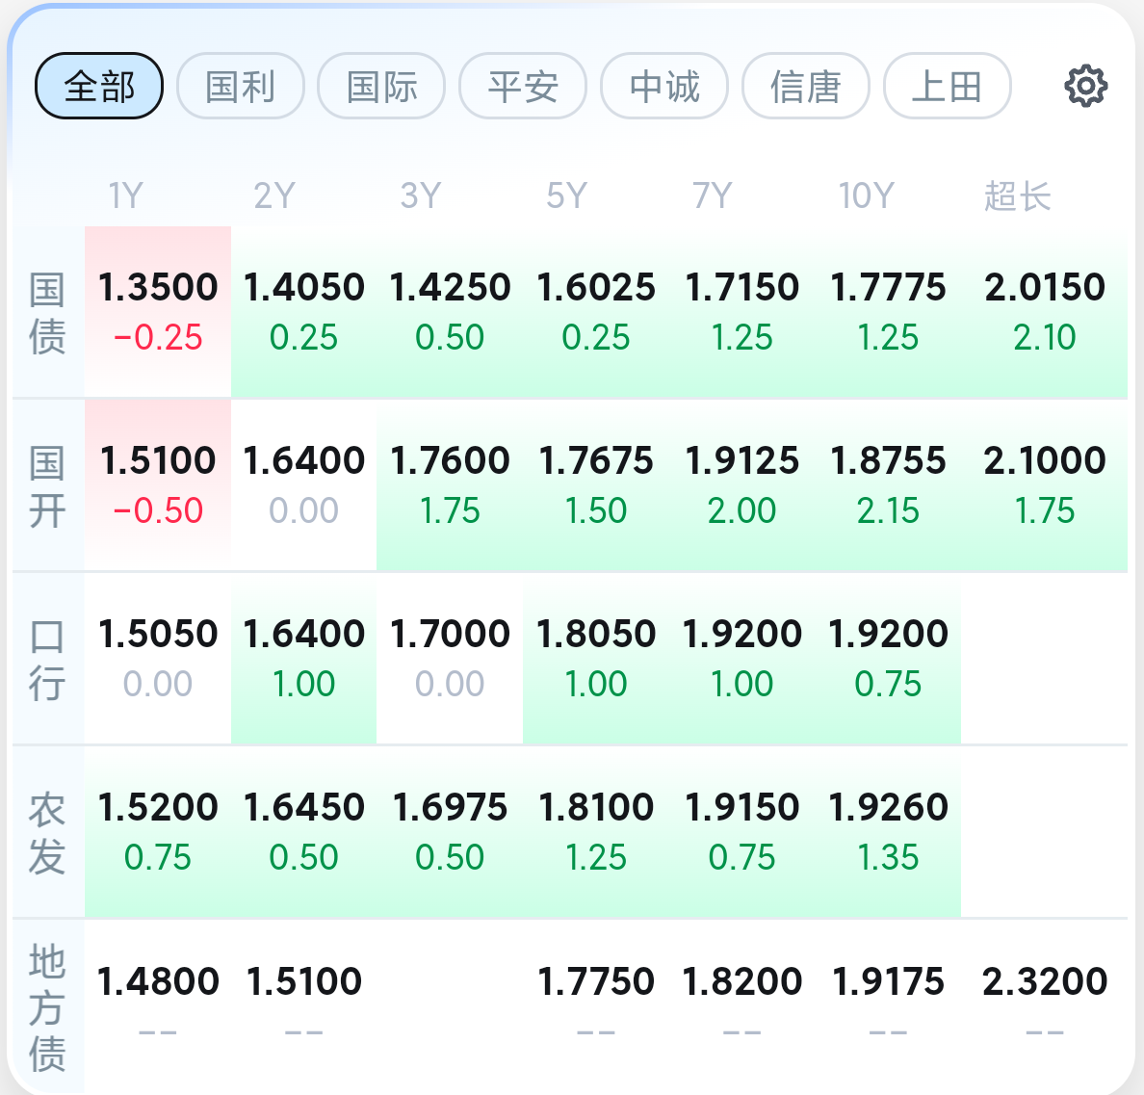This screenshot has width=1144, height=1095.
Task: Click the 国债 1Y cell 1.3500
Action: point(158,312)
